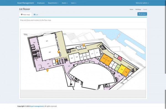Select asset marker below the building outline
Image resolution: width=166 pixels, height=109 pixels.
tap(47, 70)
